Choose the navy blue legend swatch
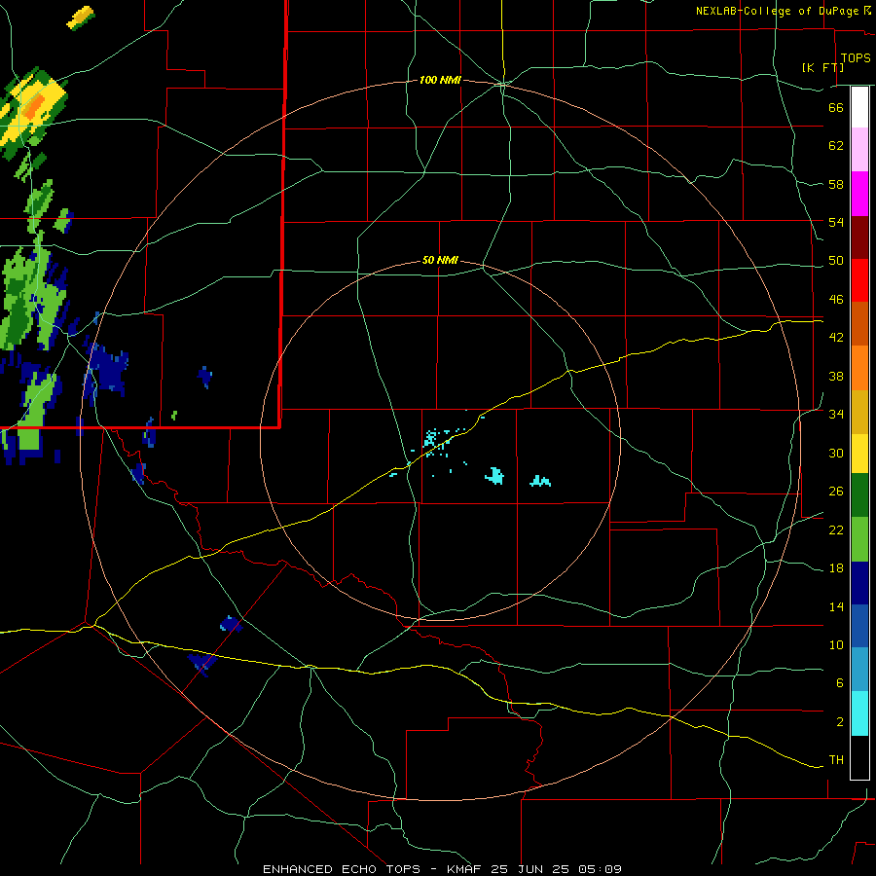 pyautogui.click(x=859, y=583)
